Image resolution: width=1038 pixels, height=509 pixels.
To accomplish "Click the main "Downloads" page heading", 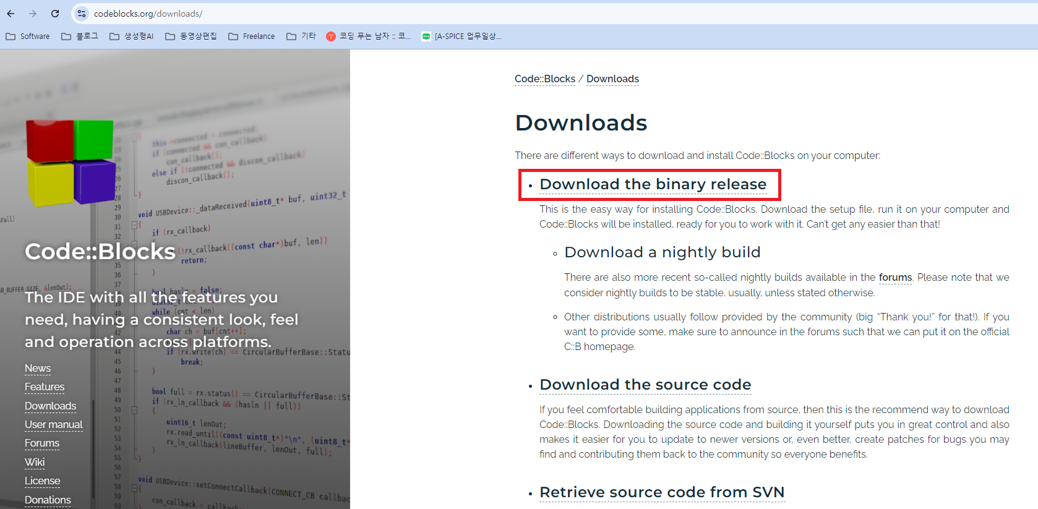I will point(581,123).
